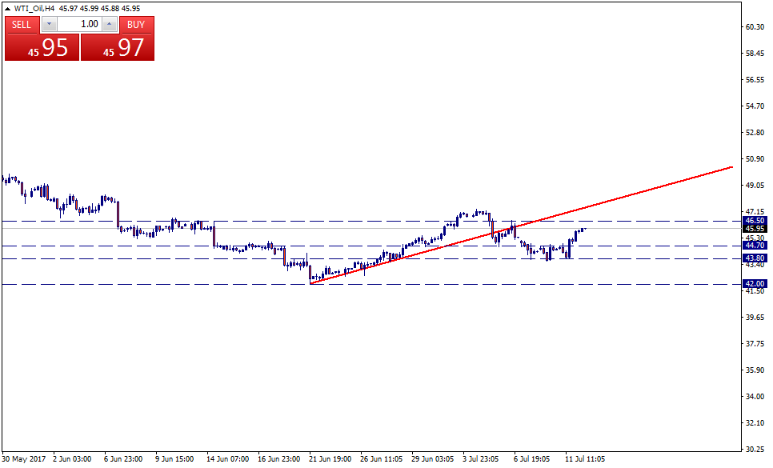The height and width of the screenshot is (468, 773).
Task: Click the 1.00 volume input field
Action: pyautogui.click(x=79, y=25)
